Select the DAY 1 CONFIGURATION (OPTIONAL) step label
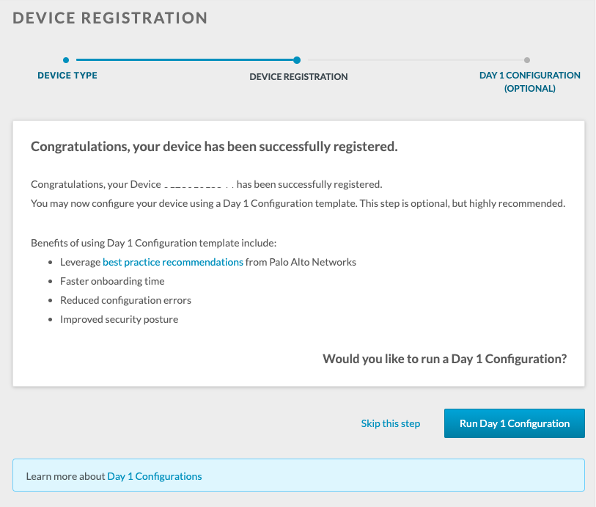 (529, 81)
